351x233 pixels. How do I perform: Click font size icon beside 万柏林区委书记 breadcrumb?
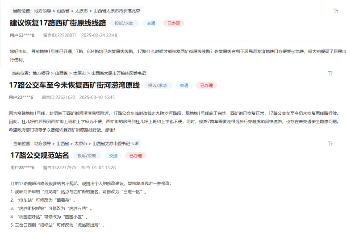tap(330, 73)
